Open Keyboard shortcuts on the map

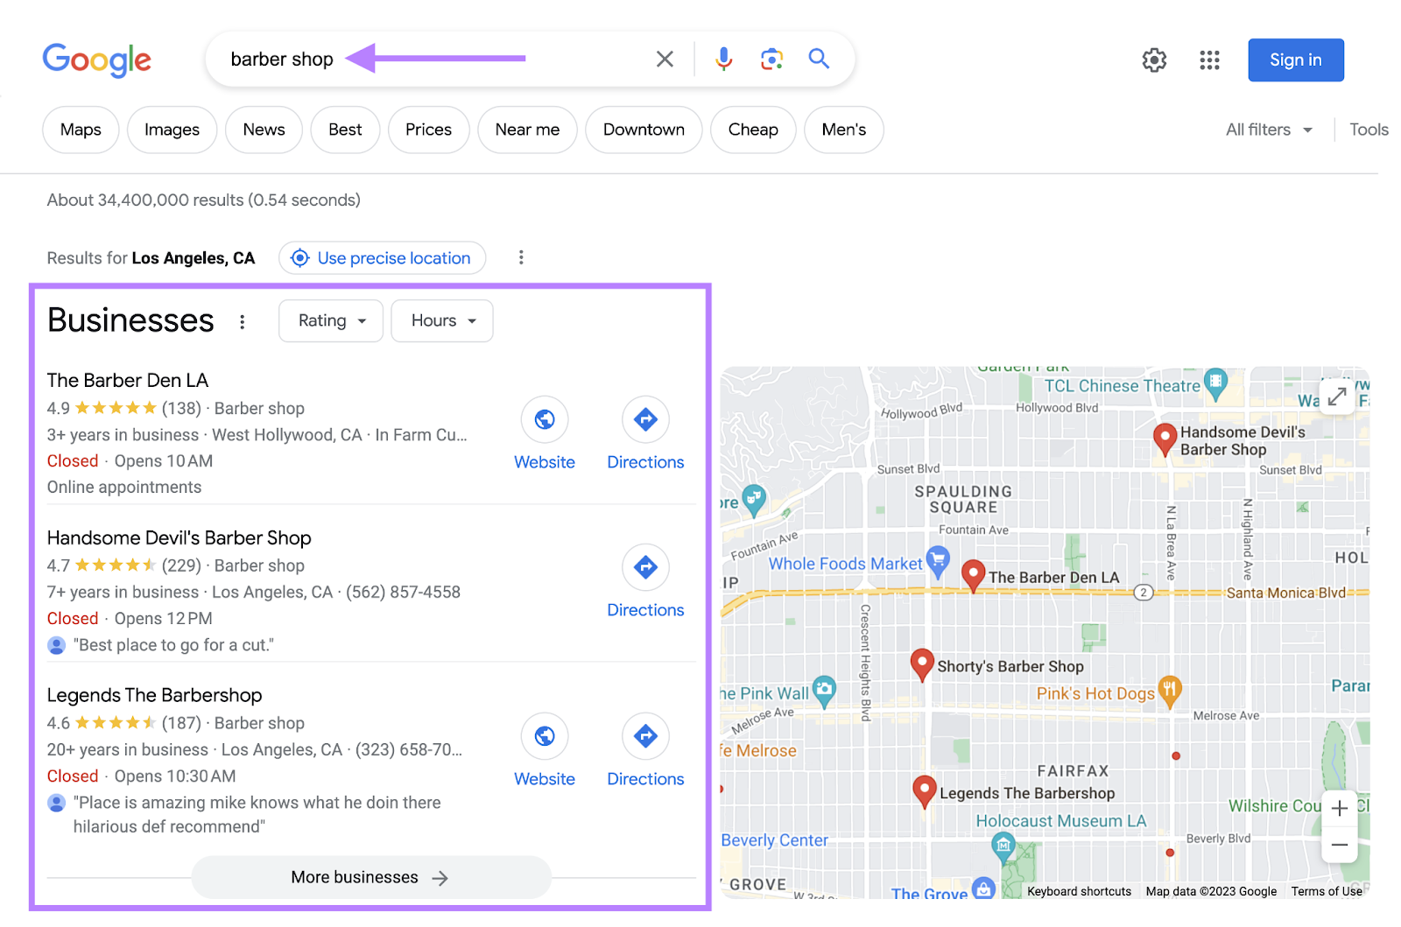1079,891
